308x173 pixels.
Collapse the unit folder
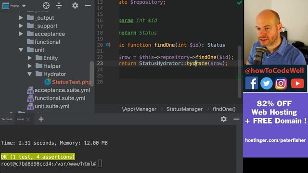coord(21,50)
